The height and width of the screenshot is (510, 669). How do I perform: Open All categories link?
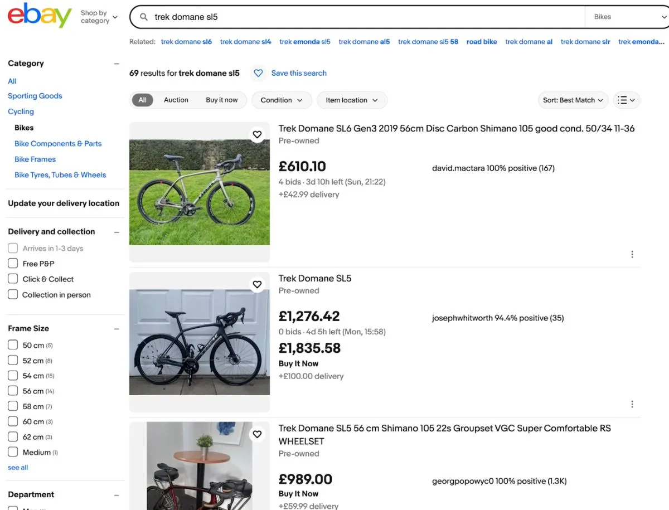12,81
